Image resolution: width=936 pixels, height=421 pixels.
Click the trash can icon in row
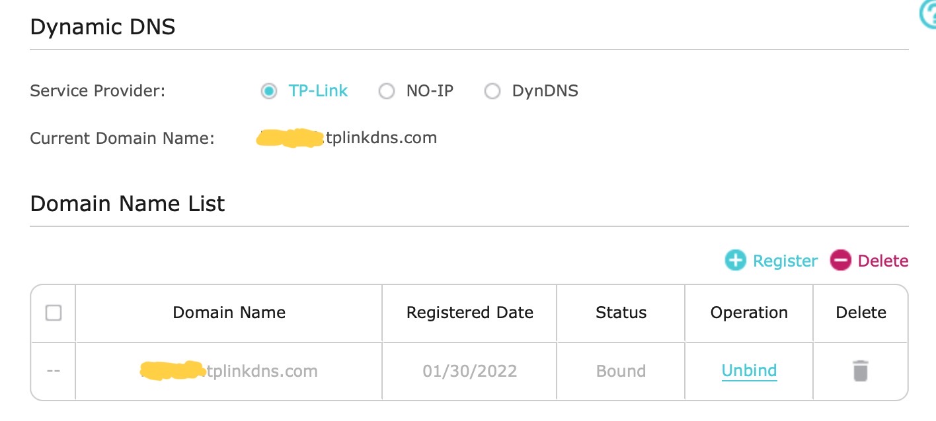(x=860, y=371)
